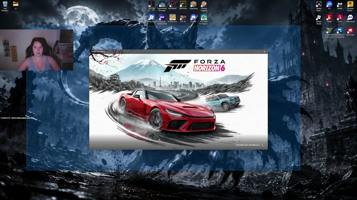
Task: Click the Forza Horizon 6 window title
Action: [98, 52]
